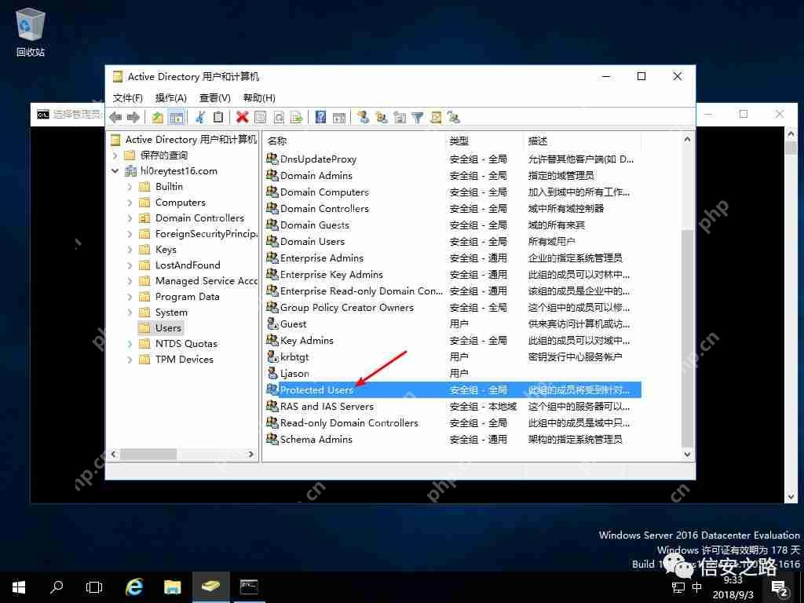Click the list pane scroll-up arrow
The width and height of the screenshot is (804, 603).
[687, 140]
